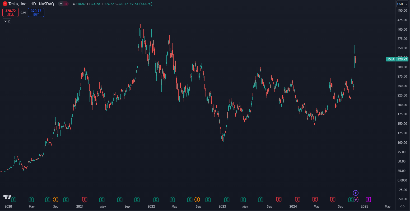The image size is (410, 211).
Task: Open the red earnings marker above May 2024
Action: click(x=315, y=199)
